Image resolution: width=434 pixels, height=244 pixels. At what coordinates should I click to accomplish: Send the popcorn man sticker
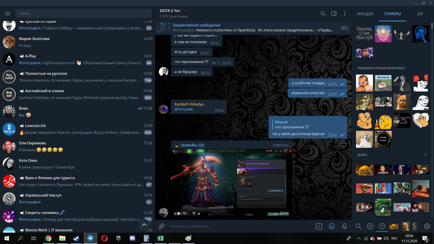[364, 83]
